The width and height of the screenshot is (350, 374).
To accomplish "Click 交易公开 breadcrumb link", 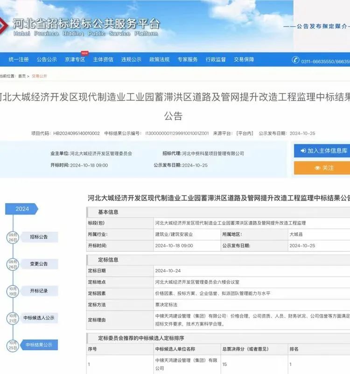I will (x=39, y=76).
